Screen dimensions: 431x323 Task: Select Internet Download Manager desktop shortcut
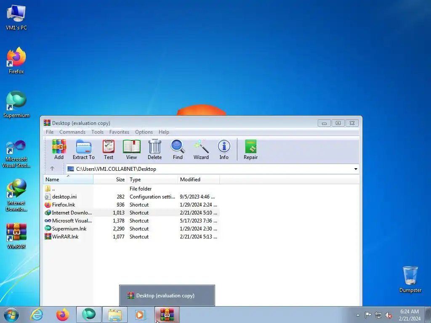click(x=16, y=195)
